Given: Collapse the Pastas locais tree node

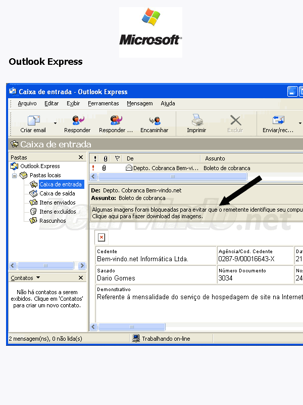Looking at the screenshot, I should coord(15,176).
